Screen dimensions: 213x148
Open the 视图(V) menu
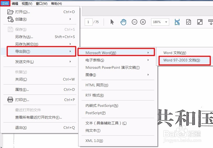pos(27,3)
